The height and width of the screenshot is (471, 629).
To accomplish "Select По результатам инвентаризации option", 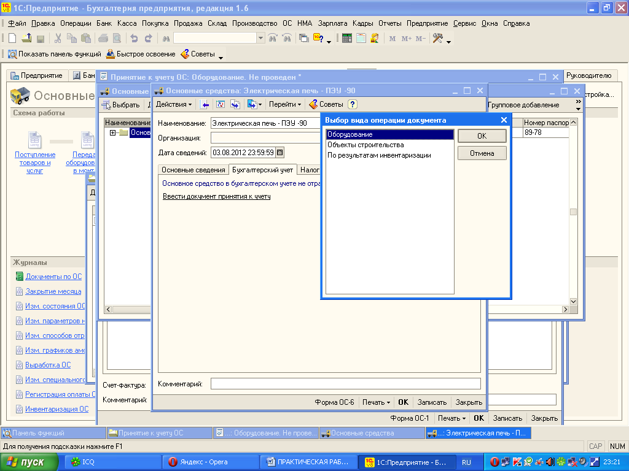I will pyautogui.click(x=390, y=155).
